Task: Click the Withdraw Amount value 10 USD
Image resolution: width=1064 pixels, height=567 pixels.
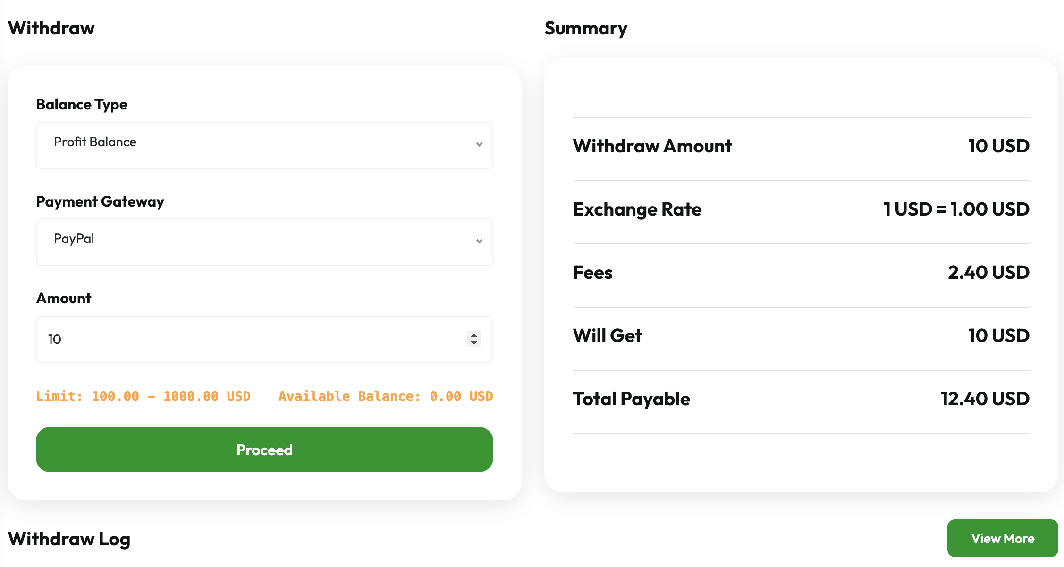Action: (x=998, y=146)
